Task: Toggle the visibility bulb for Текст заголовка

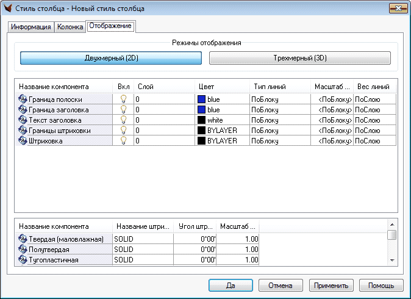Action: coord(123,120)
